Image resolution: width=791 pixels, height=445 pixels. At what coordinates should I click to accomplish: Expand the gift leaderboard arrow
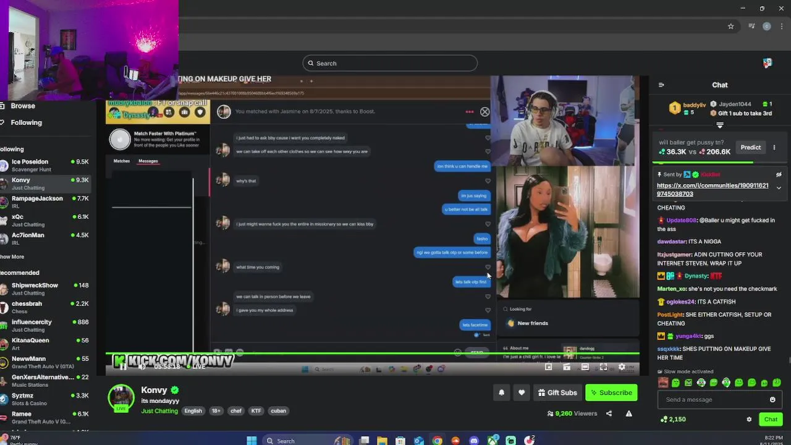(x=720, y=125)
